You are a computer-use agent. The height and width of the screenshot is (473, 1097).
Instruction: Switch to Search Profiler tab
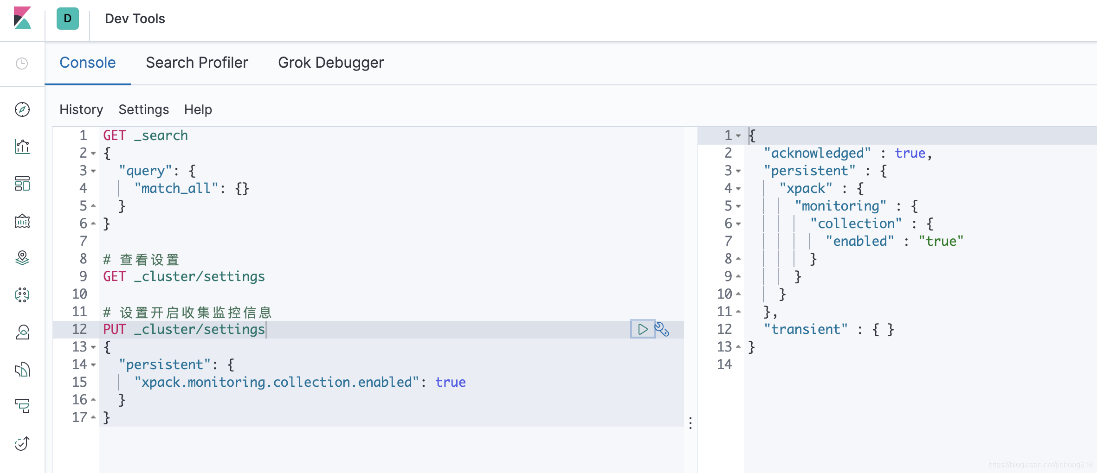point(197,63)
